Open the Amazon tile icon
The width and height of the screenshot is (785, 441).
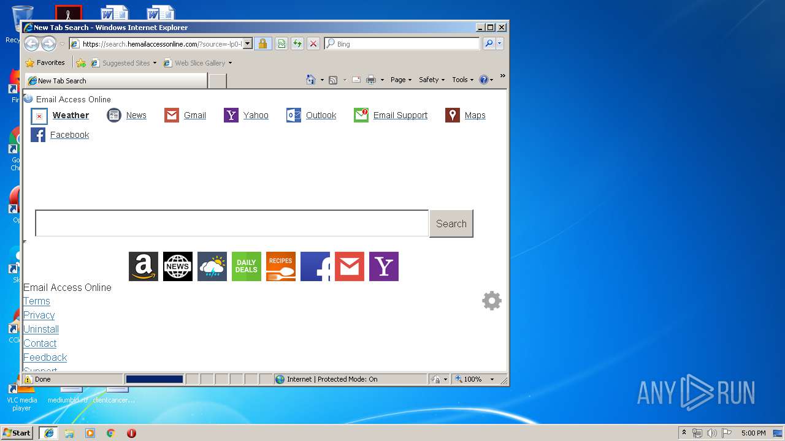pyautogui.click(x=144, y=266)
